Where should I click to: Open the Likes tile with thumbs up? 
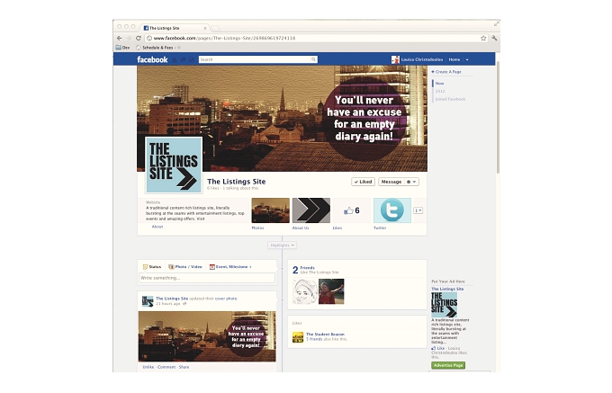[351, 210]
